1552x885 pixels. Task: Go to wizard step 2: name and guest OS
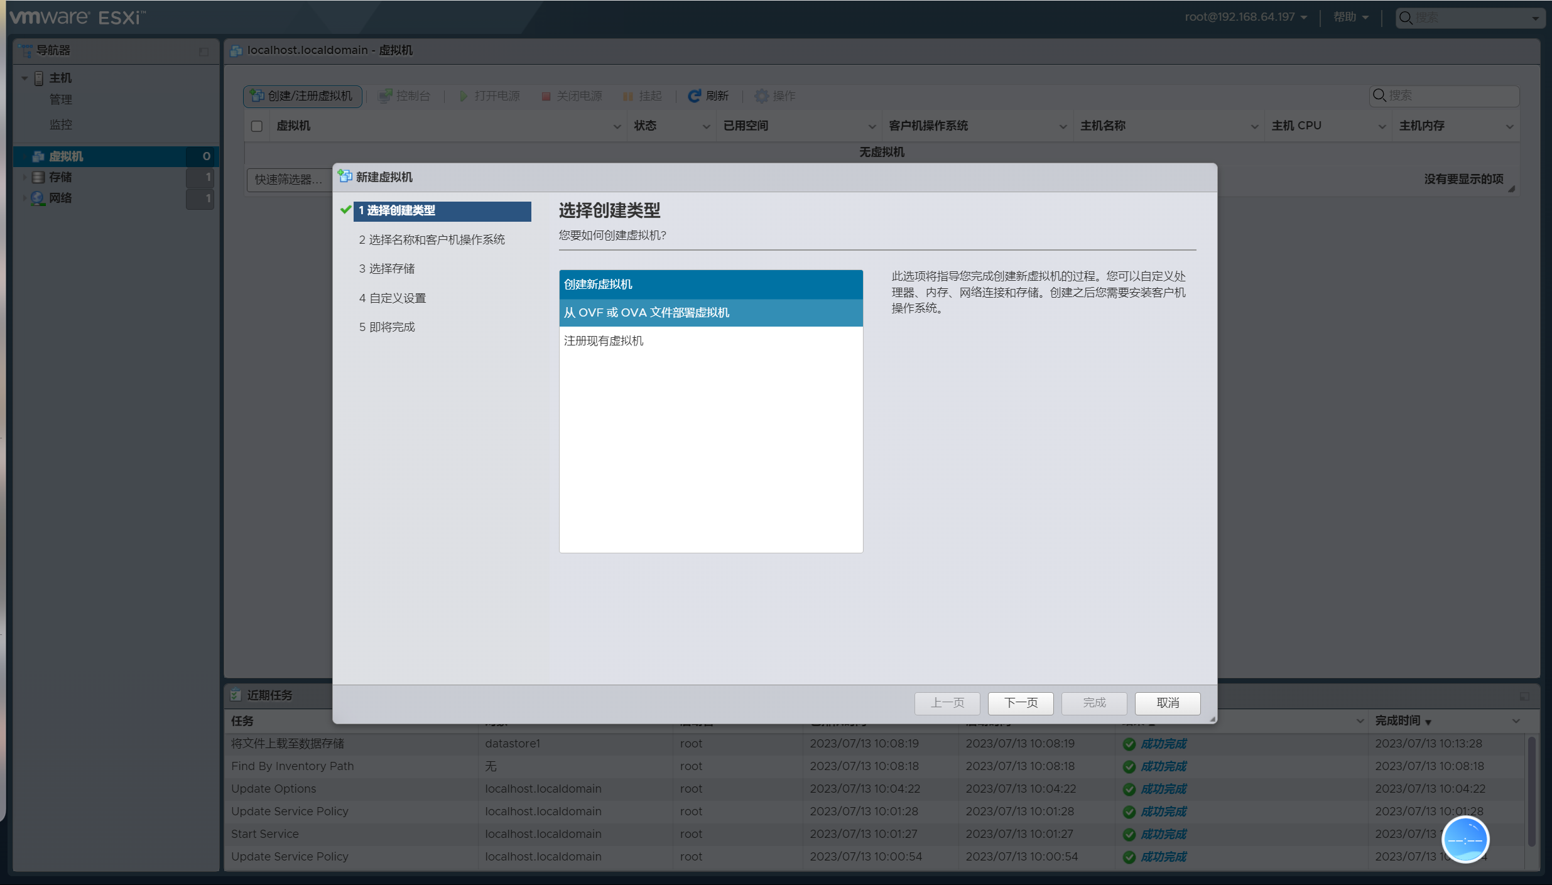431,239
